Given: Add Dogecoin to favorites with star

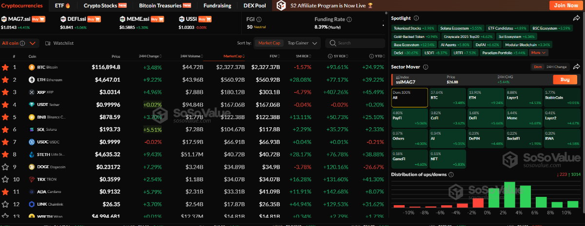Looking at the screenshot, I should click(5, 167).
